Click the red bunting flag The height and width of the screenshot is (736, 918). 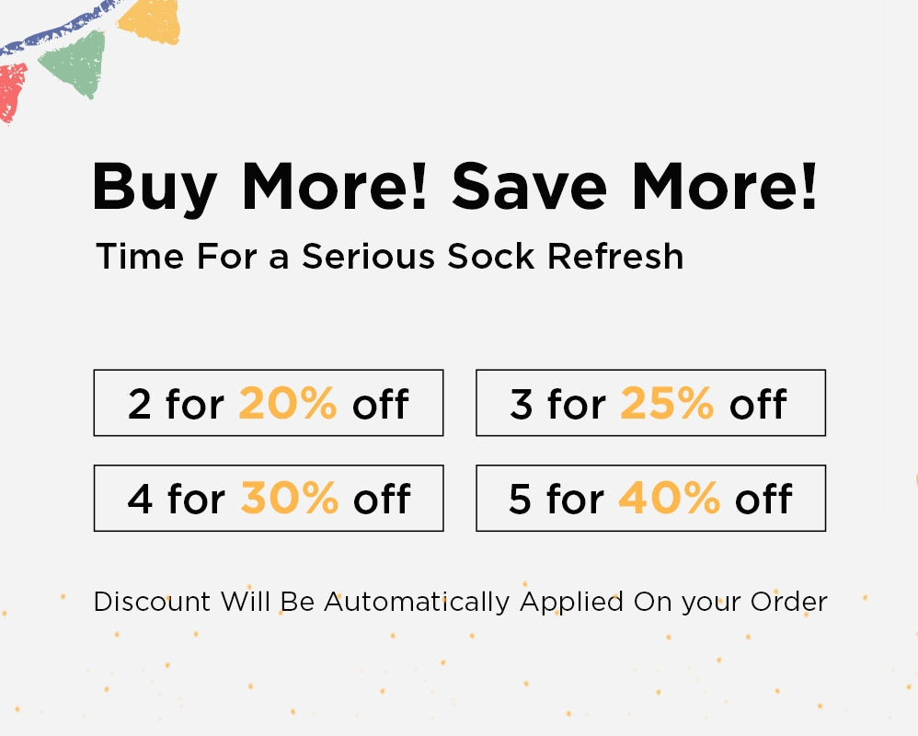11,90
